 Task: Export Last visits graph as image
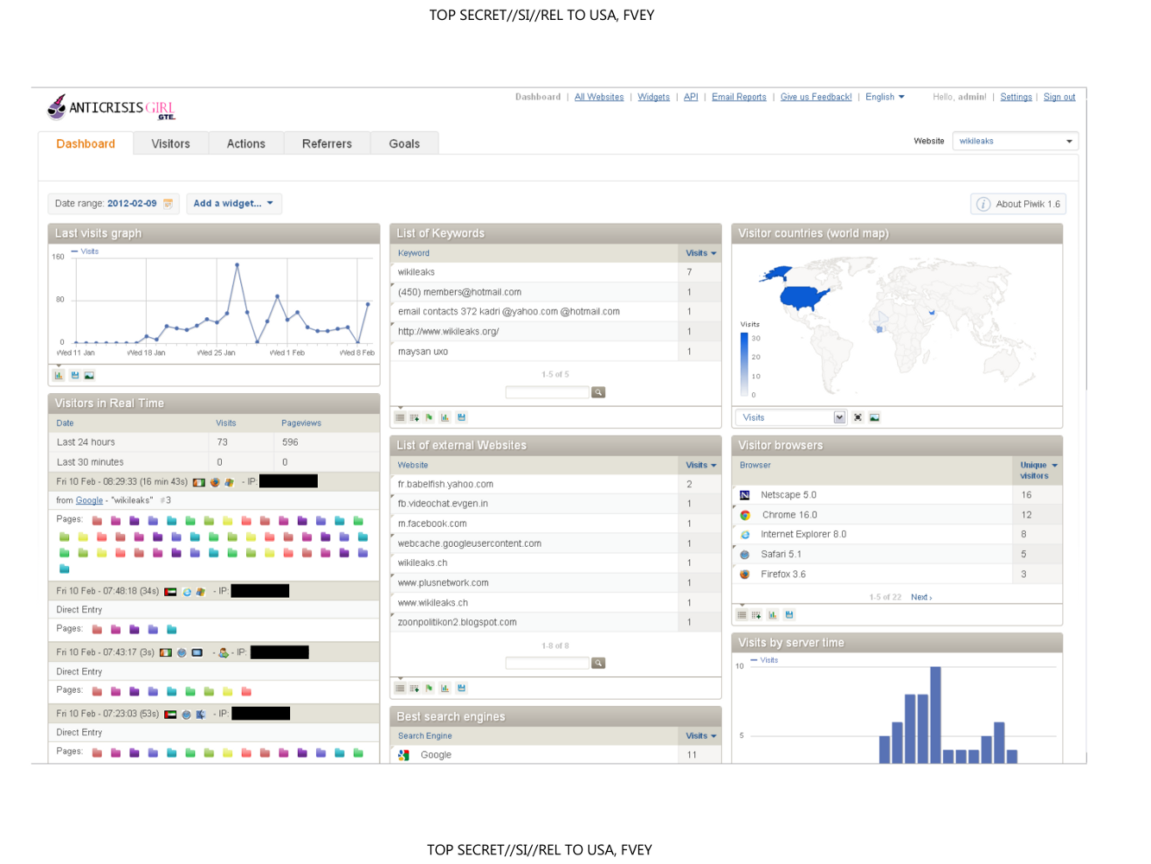[89, 375]
